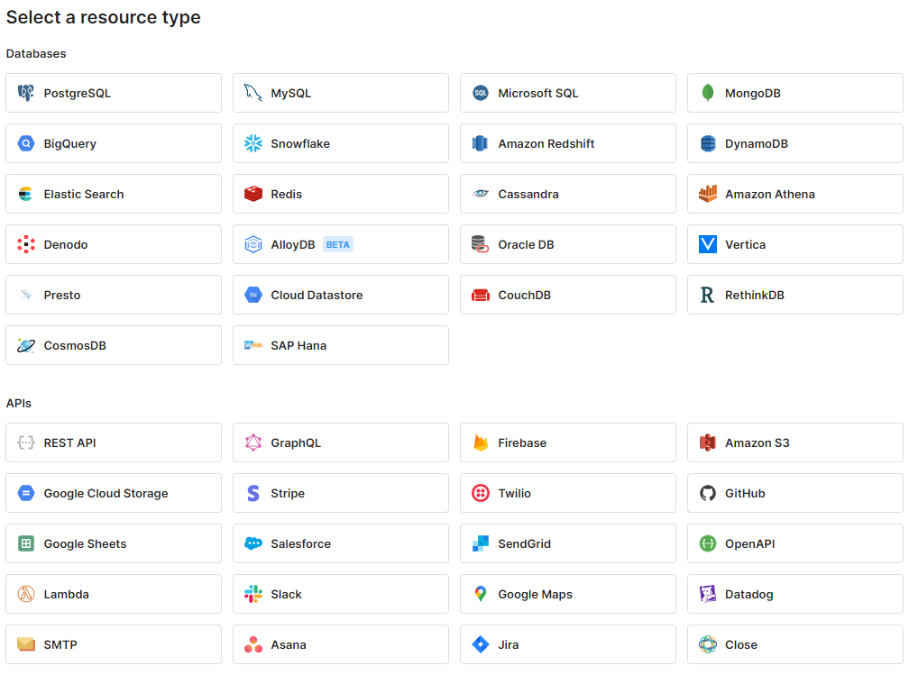
Task: Click the SAP Hana logo icon
Action: [x=252, y=345]
